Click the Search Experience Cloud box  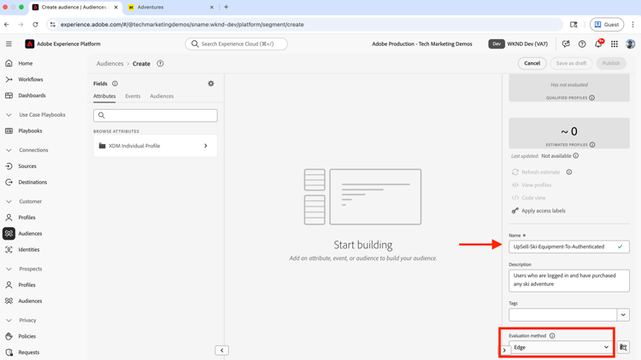pos(236,44)
